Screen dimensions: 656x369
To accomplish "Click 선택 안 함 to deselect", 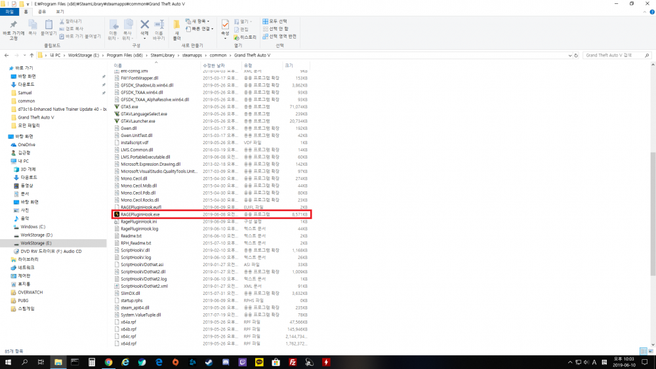I will (276, 28).
